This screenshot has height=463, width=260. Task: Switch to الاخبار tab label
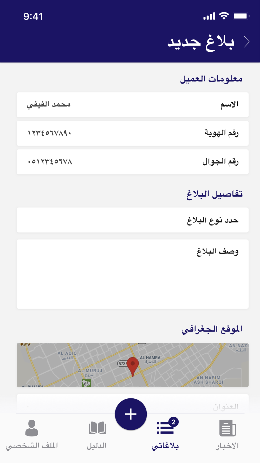pyautogui.click(x=227, y=446)
